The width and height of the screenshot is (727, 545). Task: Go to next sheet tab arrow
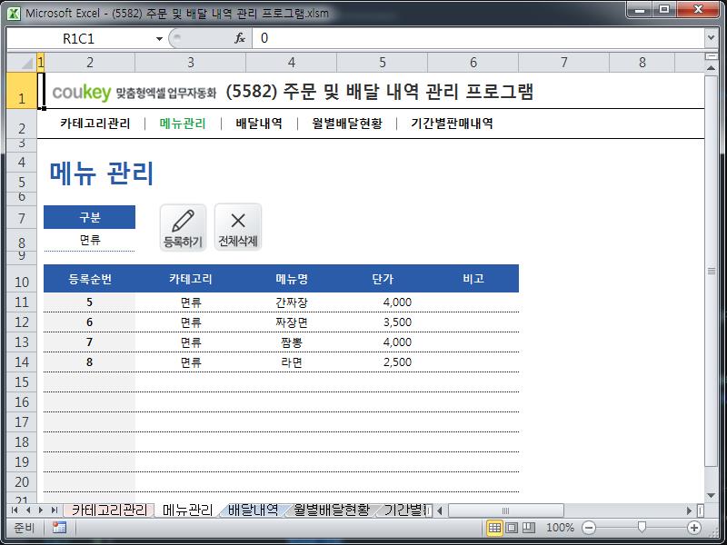(x=41, y=510)
